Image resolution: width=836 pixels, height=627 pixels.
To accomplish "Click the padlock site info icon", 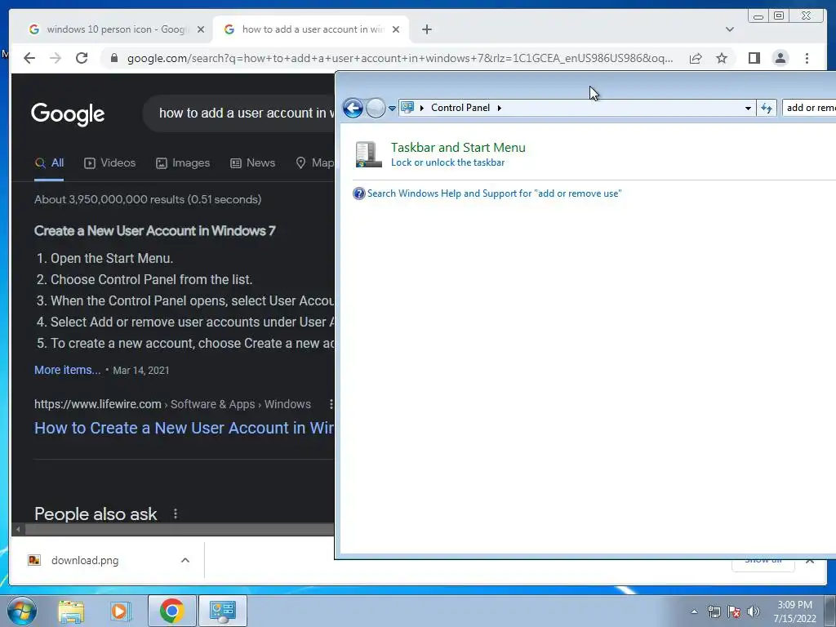I will 114,58.
